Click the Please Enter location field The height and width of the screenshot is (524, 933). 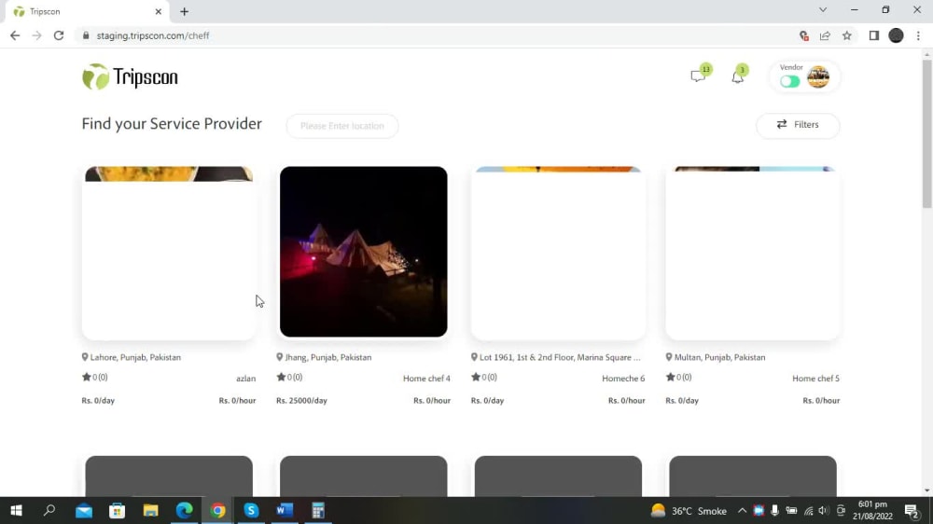tap(342, 126)
